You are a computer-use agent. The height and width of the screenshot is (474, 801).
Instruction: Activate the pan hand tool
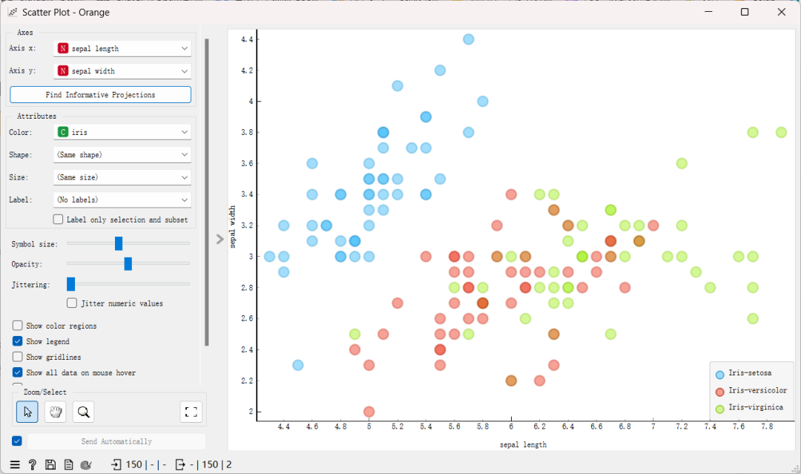click(x=55, y=412)
